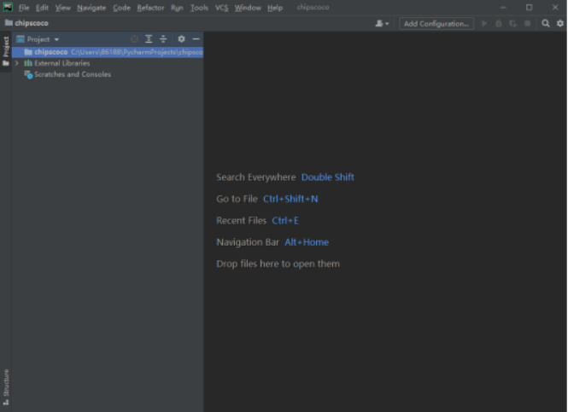568x412 pixels.
Task: Close the PyCharm window
Action: pyautogui.click(x=555, y=8)
